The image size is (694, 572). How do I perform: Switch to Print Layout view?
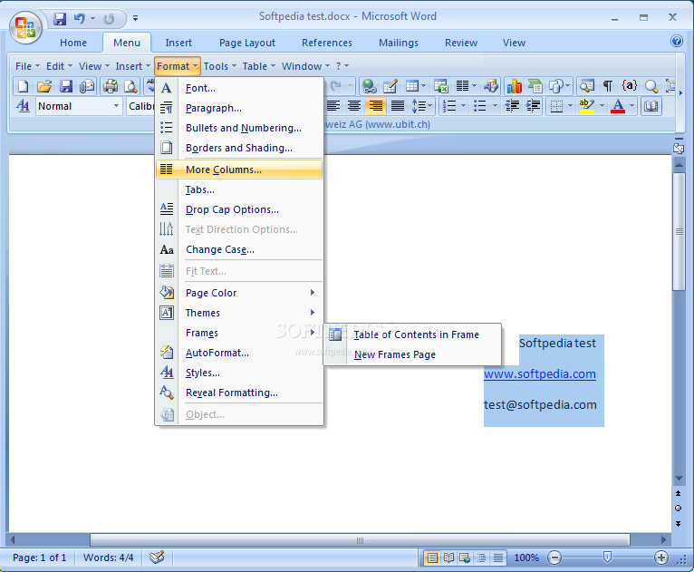pyautogui.click(x=432, y=557)
